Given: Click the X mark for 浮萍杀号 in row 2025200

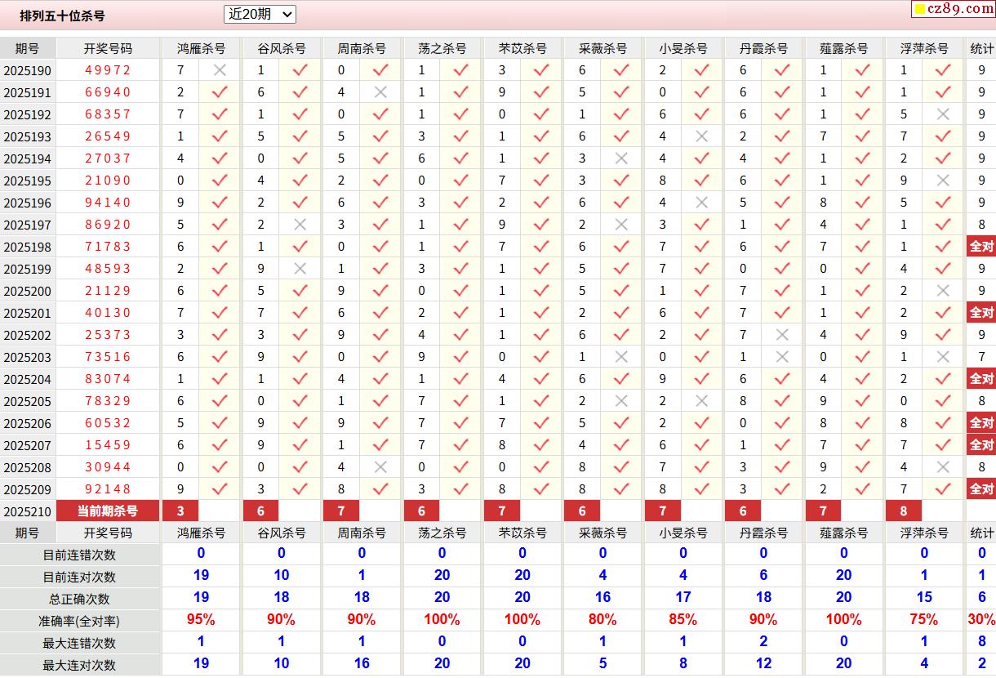Looking at the screenshot, I should click(x=943, y=291).
